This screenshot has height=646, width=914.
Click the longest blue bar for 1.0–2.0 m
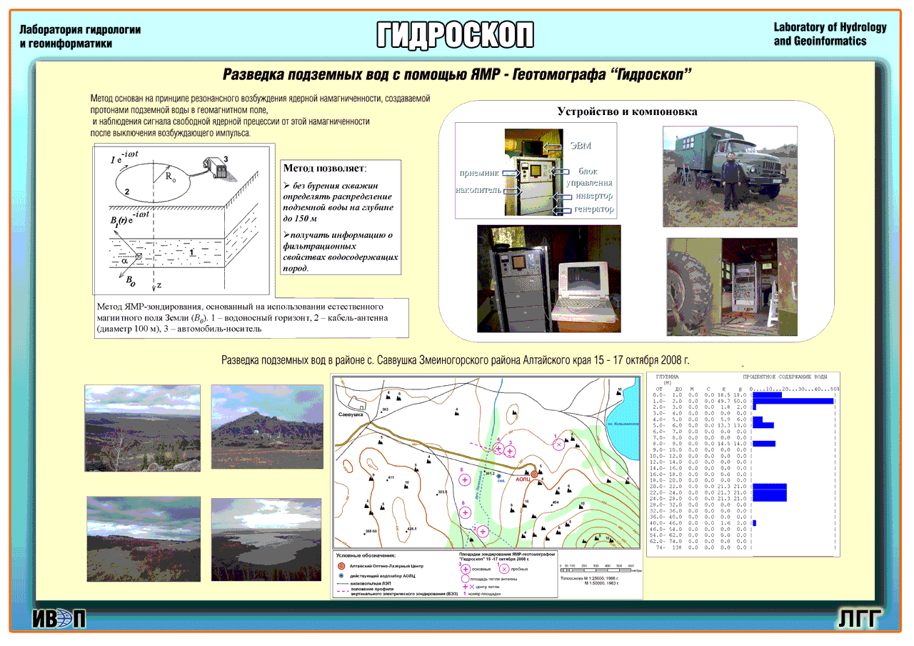click(x=793, y=402)
